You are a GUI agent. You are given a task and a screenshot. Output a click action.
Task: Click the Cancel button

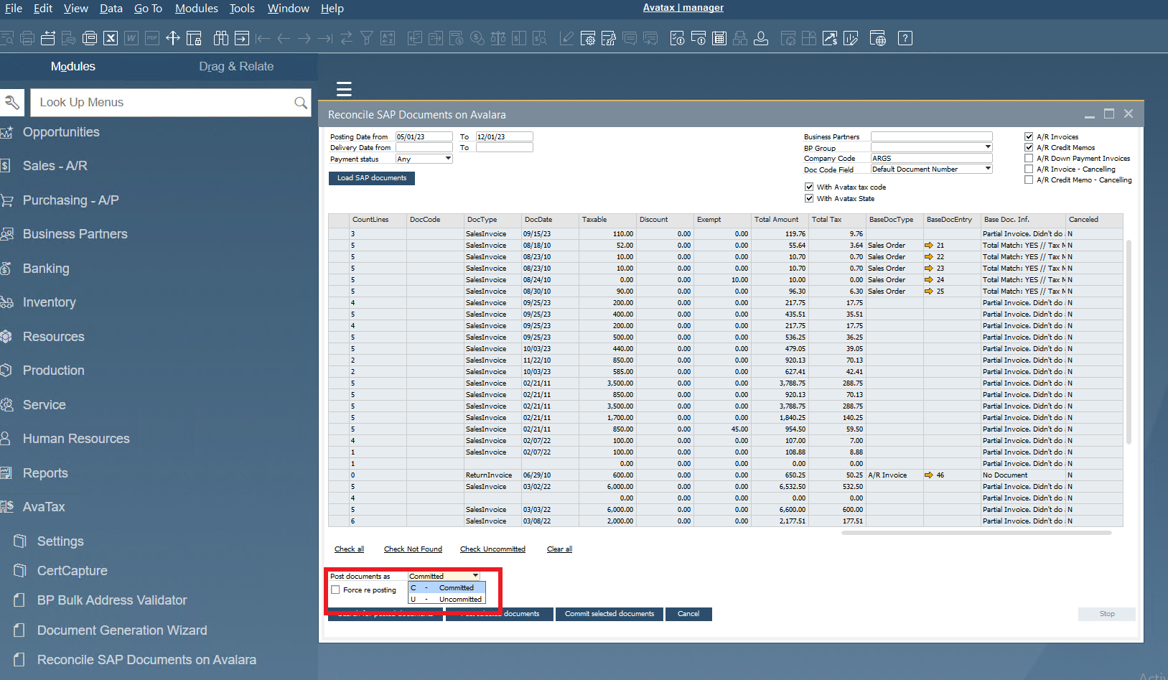[688, 614]
